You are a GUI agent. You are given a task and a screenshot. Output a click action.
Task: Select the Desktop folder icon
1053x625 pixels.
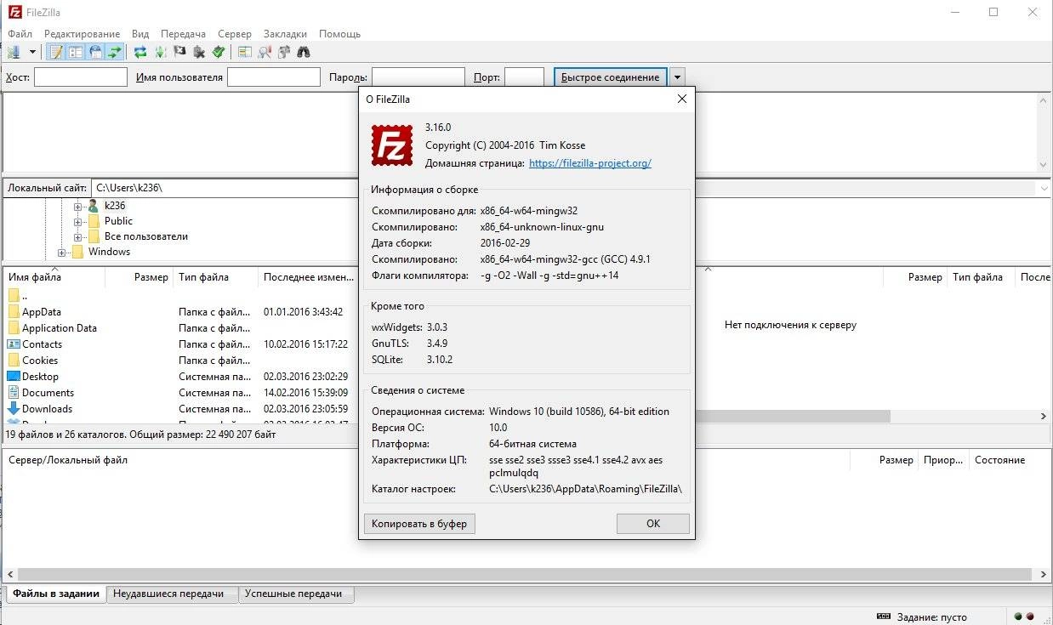pos(14,377)
